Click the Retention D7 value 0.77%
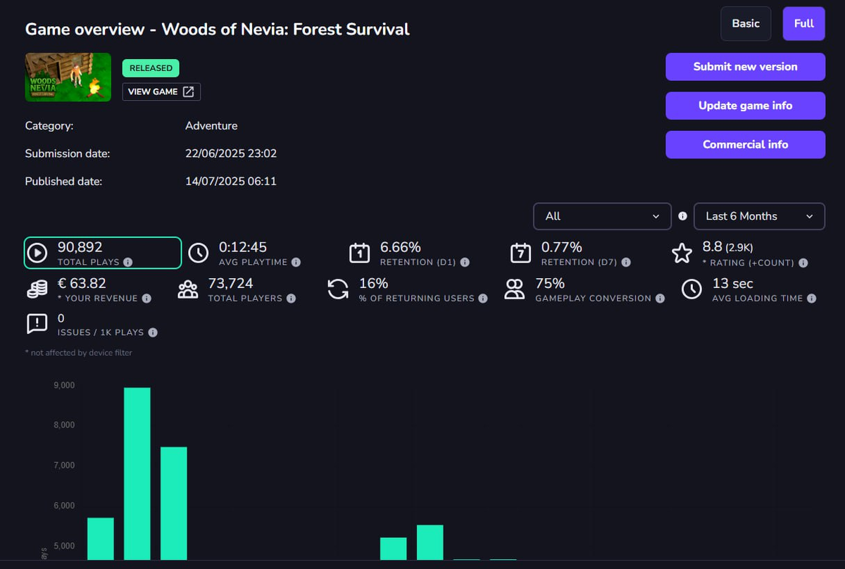Viewport: 845px width, 569px height. pyautogui.click(x=561, y=247)
